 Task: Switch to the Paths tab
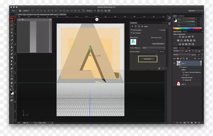click(x=189, y=48)
